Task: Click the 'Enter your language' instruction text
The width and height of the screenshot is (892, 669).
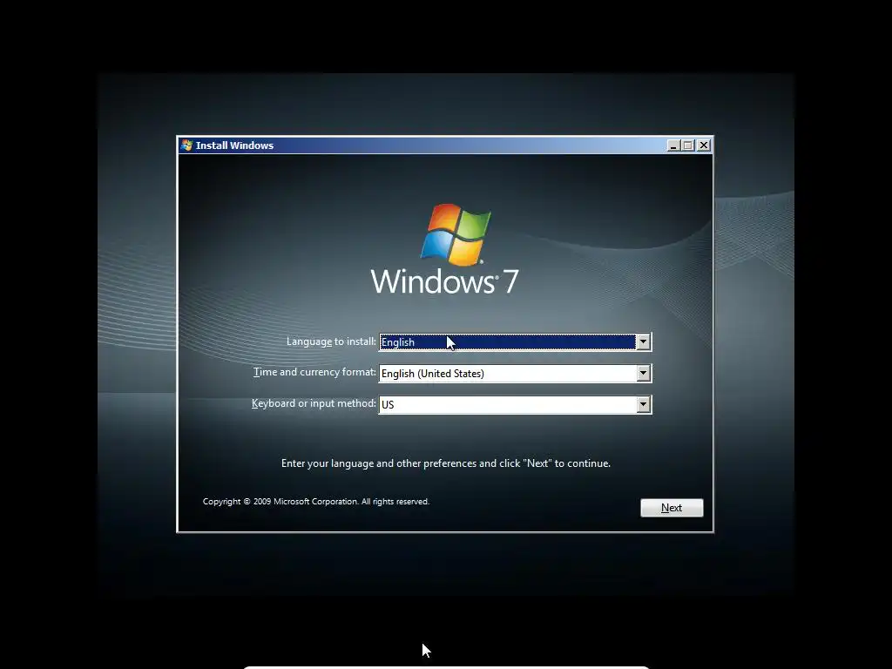Action: [x=446, y=463]
